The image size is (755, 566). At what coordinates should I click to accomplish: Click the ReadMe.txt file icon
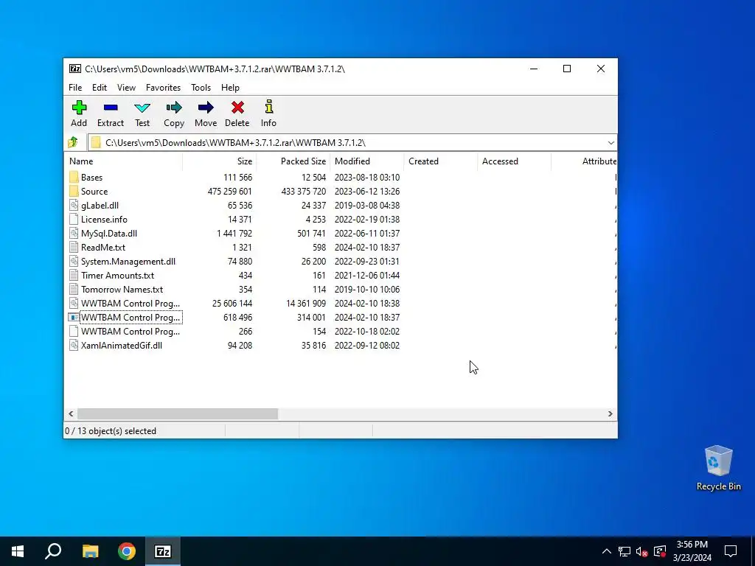74,247
